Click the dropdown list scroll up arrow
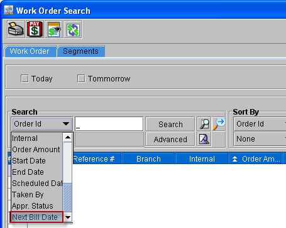The image size is (286, 228). pos(68,137)
